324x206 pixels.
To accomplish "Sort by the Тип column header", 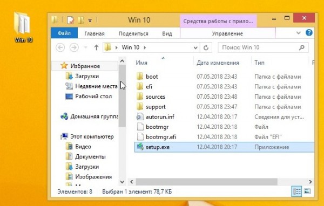I will point(260,63).
